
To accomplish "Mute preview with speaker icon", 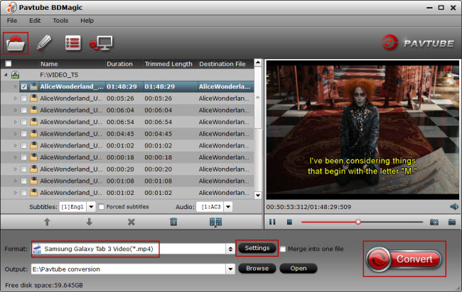I will 454,206.
